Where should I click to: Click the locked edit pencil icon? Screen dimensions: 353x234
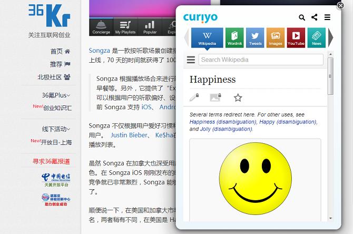click(x=194, y=97)
